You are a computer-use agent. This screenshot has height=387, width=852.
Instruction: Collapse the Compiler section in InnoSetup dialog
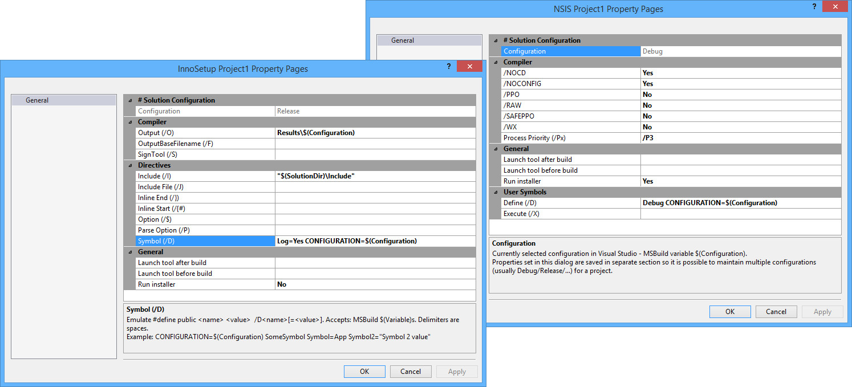click(x=129, y=122)
